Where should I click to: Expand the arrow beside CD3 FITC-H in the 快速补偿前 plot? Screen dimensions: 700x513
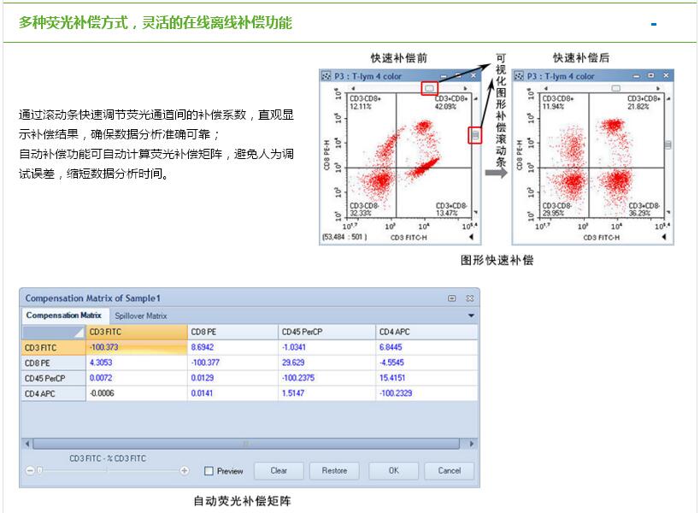tap(471, 237)
